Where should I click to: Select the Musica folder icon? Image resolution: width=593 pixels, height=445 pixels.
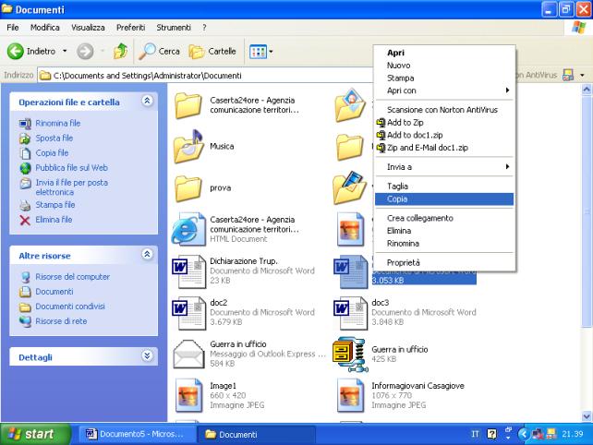188,146
